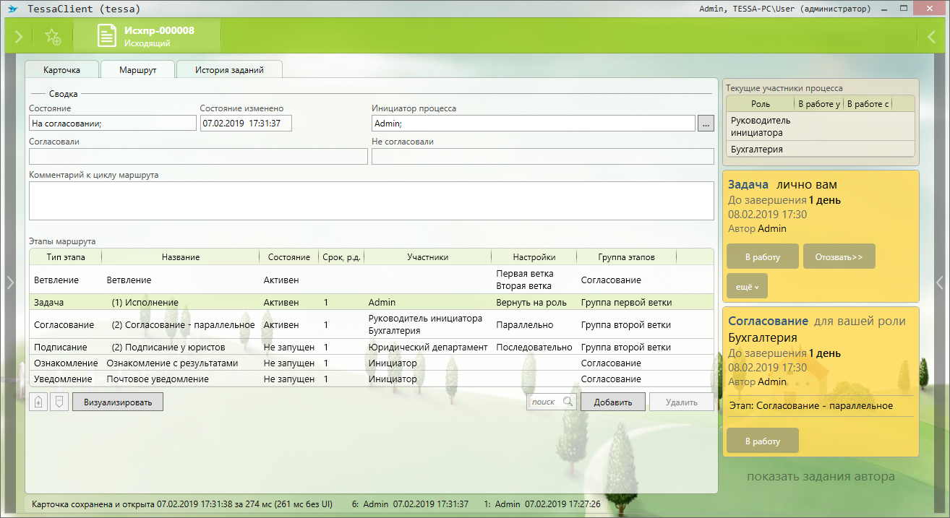Click Отозвать>> in the Задача card
The height and width of the screenshot is (518, 950).
(839, 256)
